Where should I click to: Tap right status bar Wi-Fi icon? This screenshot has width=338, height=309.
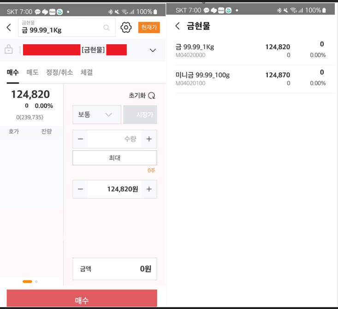click(x=294, y=10)
